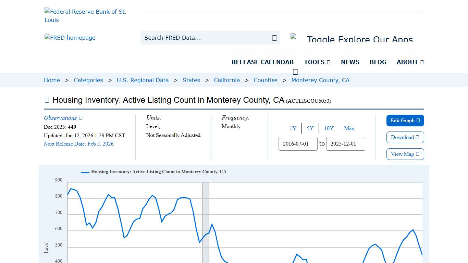The image size is (468, 263).
Task: Open the Observations info icon
Action: click(x=80, y=117)
